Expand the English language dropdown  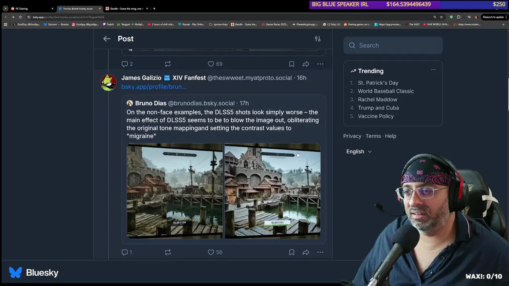click(x=359, y=151)
